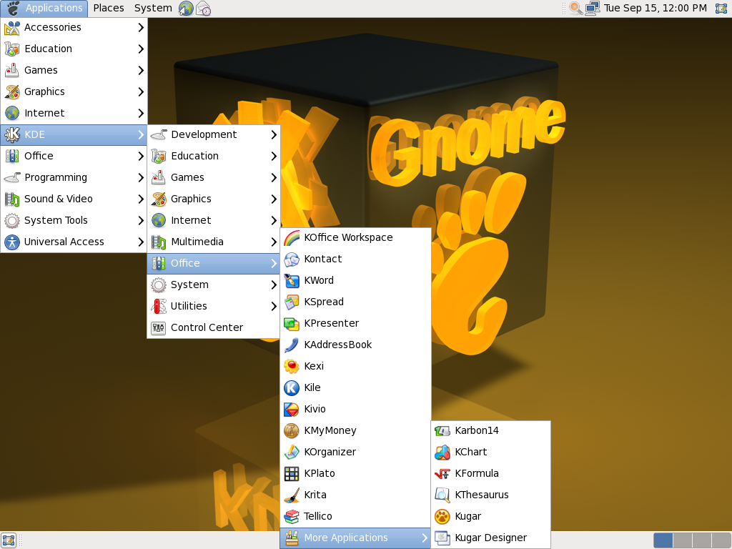Switch to the first workspace

click(x=663, y=540)
